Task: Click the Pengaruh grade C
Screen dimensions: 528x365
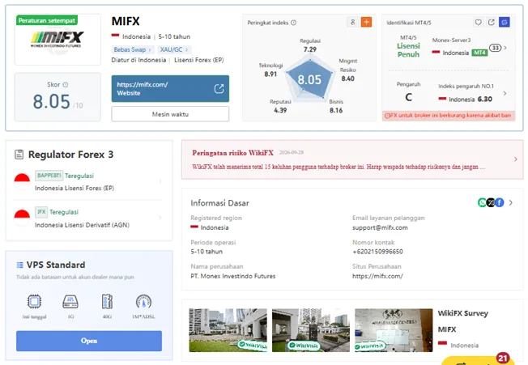Action: 408,97
